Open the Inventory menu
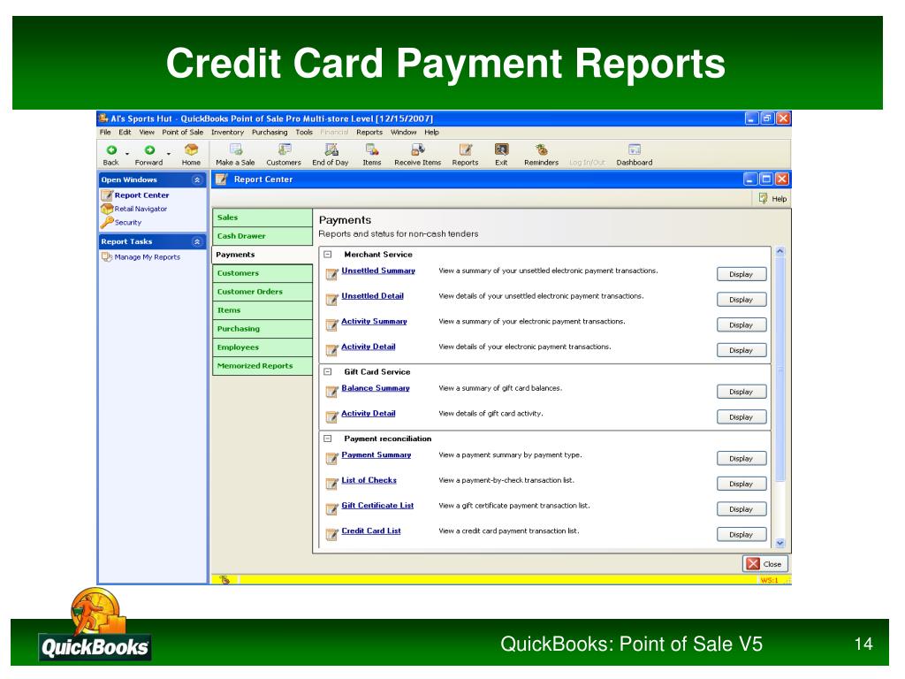This screenshot has height=679, width=905. (227, 133)
